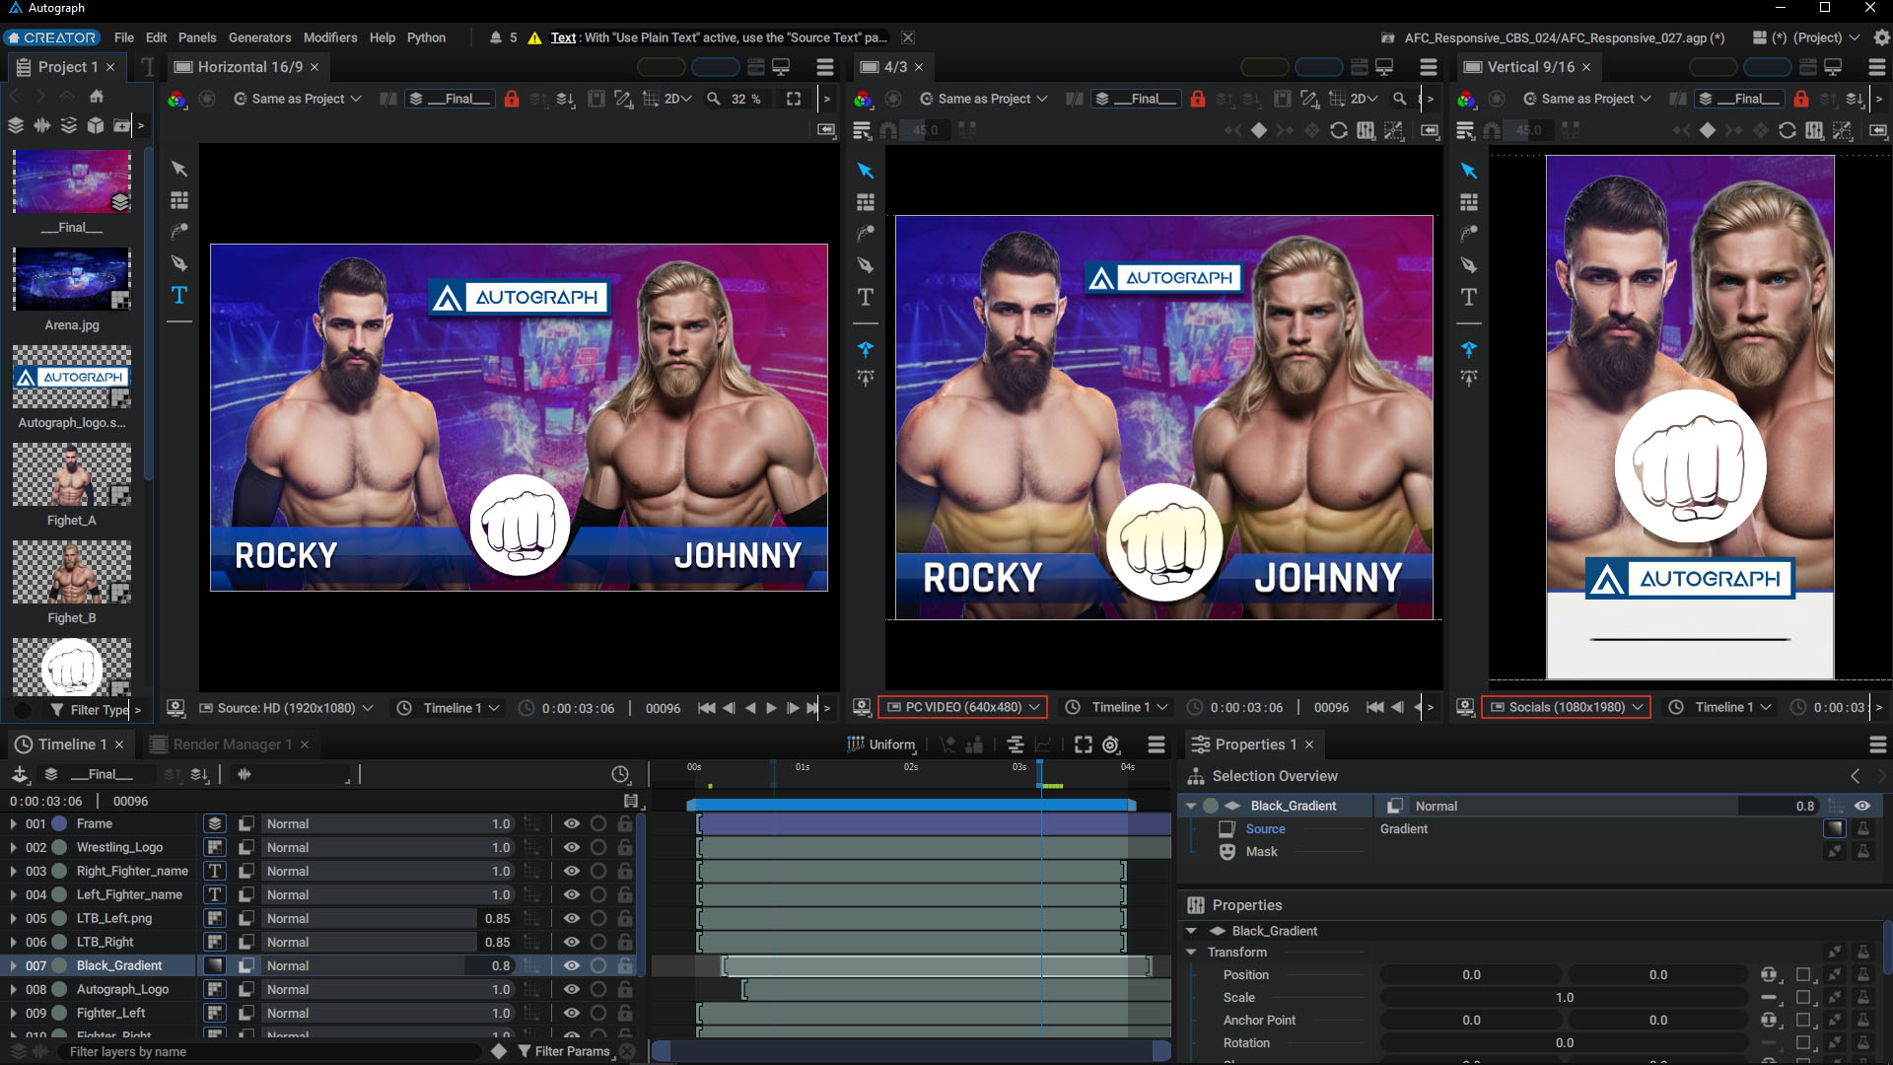This screenshot has height=1065, width=1893.
Task: Toggle lock on the Frame layer
Action: coord(625,823)
